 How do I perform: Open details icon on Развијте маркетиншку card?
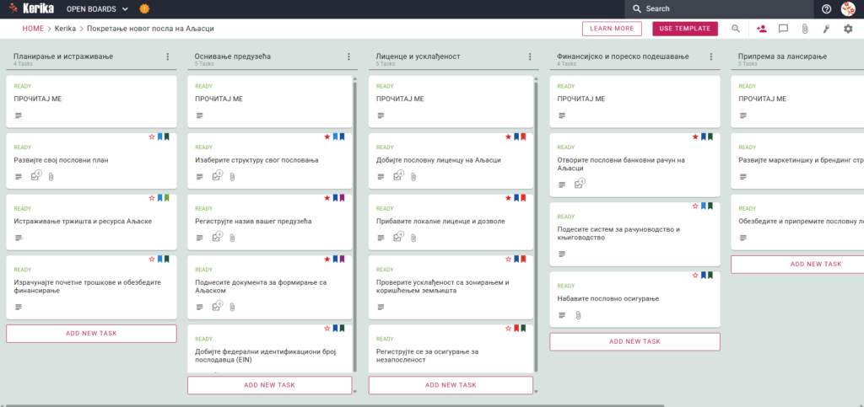(x=743, y=177)
